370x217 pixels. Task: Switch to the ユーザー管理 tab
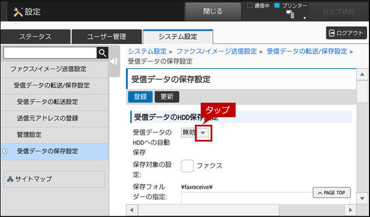coord(106,37)
